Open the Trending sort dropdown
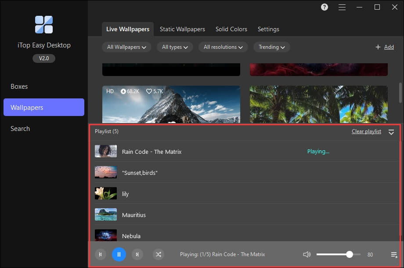Viewport: 404px width, 268px height. 271,47
